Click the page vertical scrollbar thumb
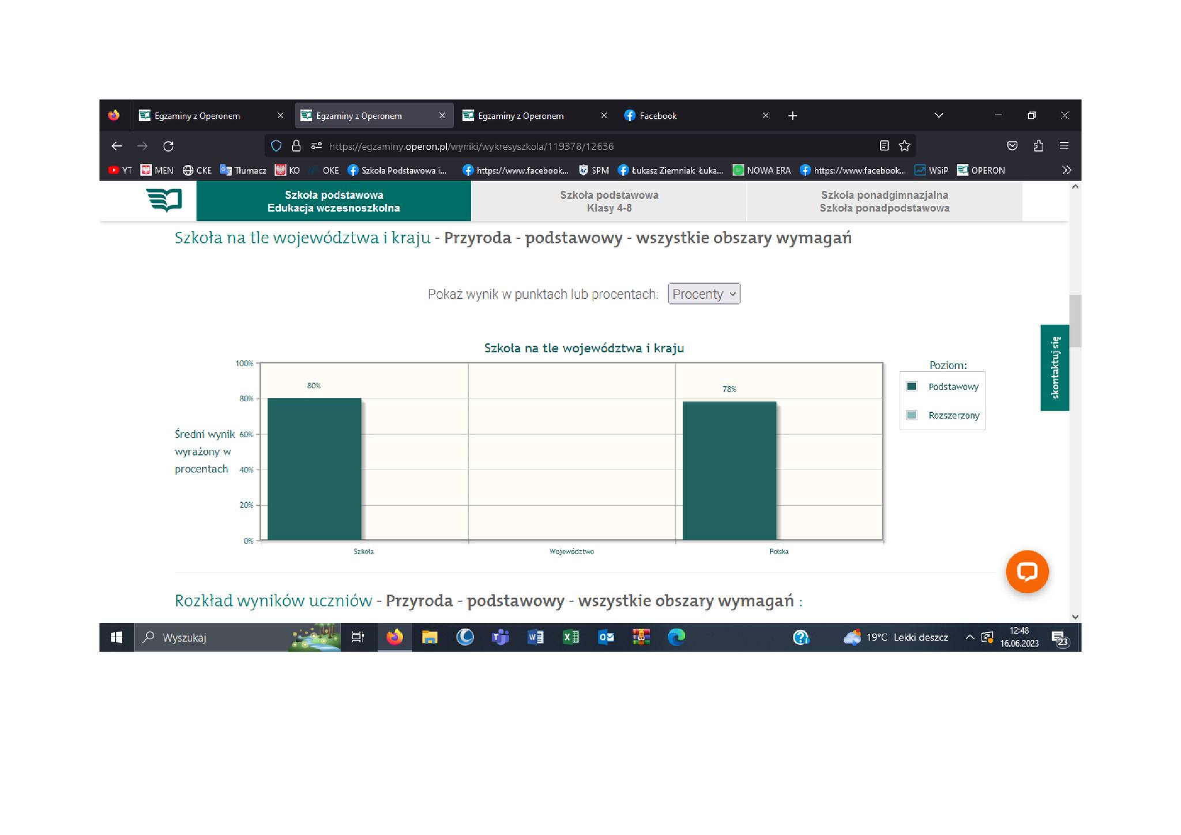 tap(1075, 321)
